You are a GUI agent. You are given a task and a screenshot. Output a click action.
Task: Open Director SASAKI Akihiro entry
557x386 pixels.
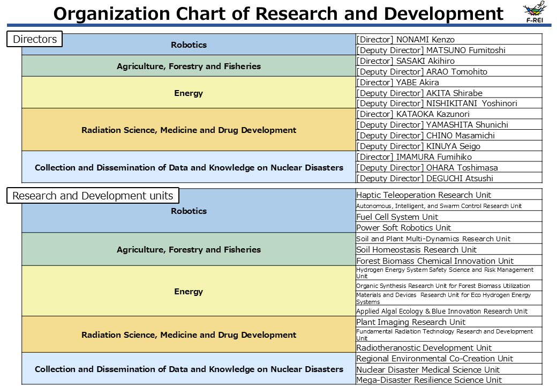click(x=405, y=61)
